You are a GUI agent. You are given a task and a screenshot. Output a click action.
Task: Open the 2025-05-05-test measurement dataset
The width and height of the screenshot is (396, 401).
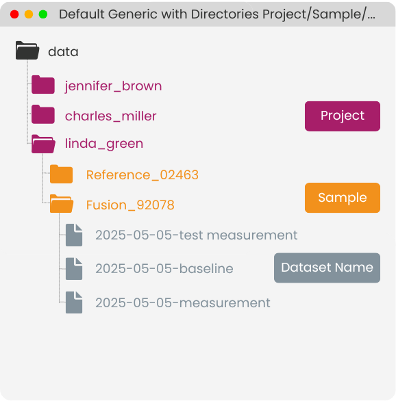[197, 235]
